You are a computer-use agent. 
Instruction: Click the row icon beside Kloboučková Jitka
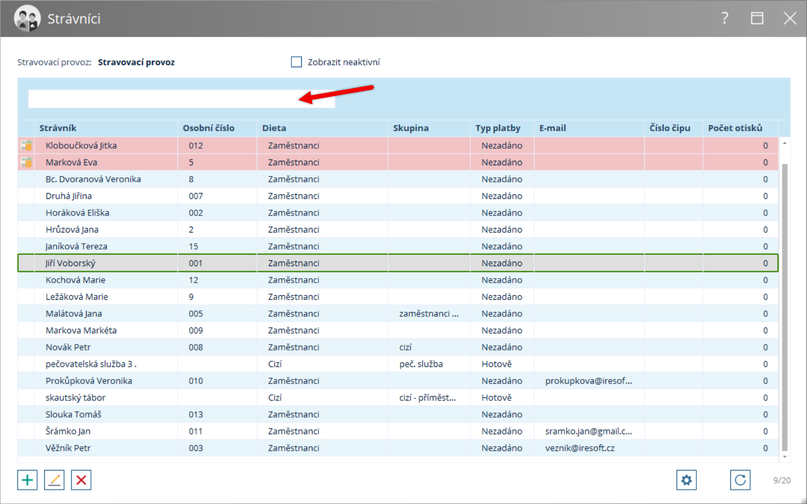tap(26, 145)
